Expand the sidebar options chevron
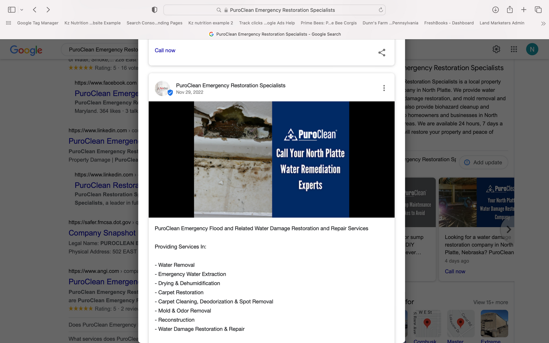This screenshot has height=343, width=549. click(x=22, y=9)
